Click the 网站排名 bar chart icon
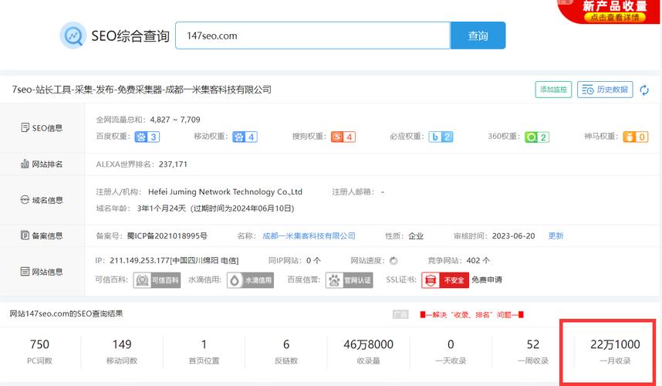Image resolution: width=662 pixels, height=386 pixels. (x=25, y=164)
